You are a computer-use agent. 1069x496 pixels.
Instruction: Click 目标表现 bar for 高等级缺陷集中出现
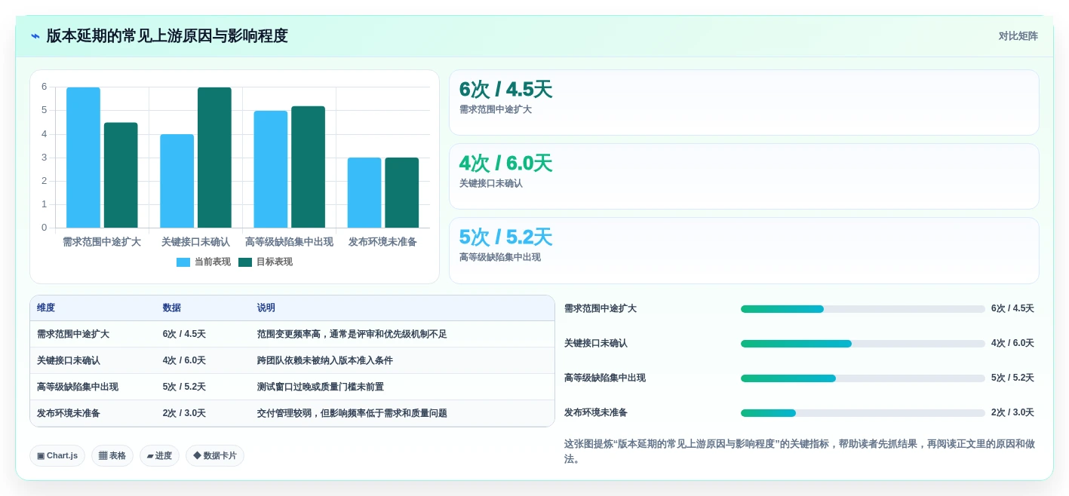(308, 167)
